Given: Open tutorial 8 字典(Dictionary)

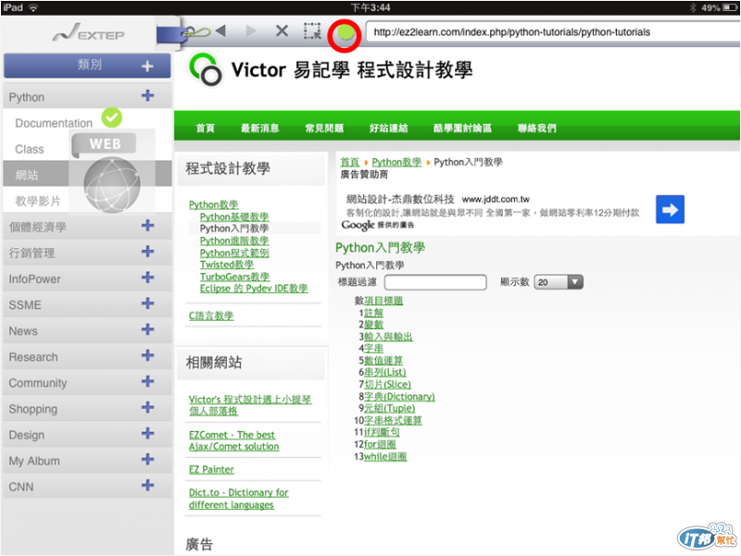Looking at the screenshot, I should tap(399, 397).
